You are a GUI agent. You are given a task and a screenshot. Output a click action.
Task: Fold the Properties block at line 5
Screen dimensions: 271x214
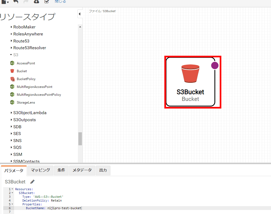(12, 204)
